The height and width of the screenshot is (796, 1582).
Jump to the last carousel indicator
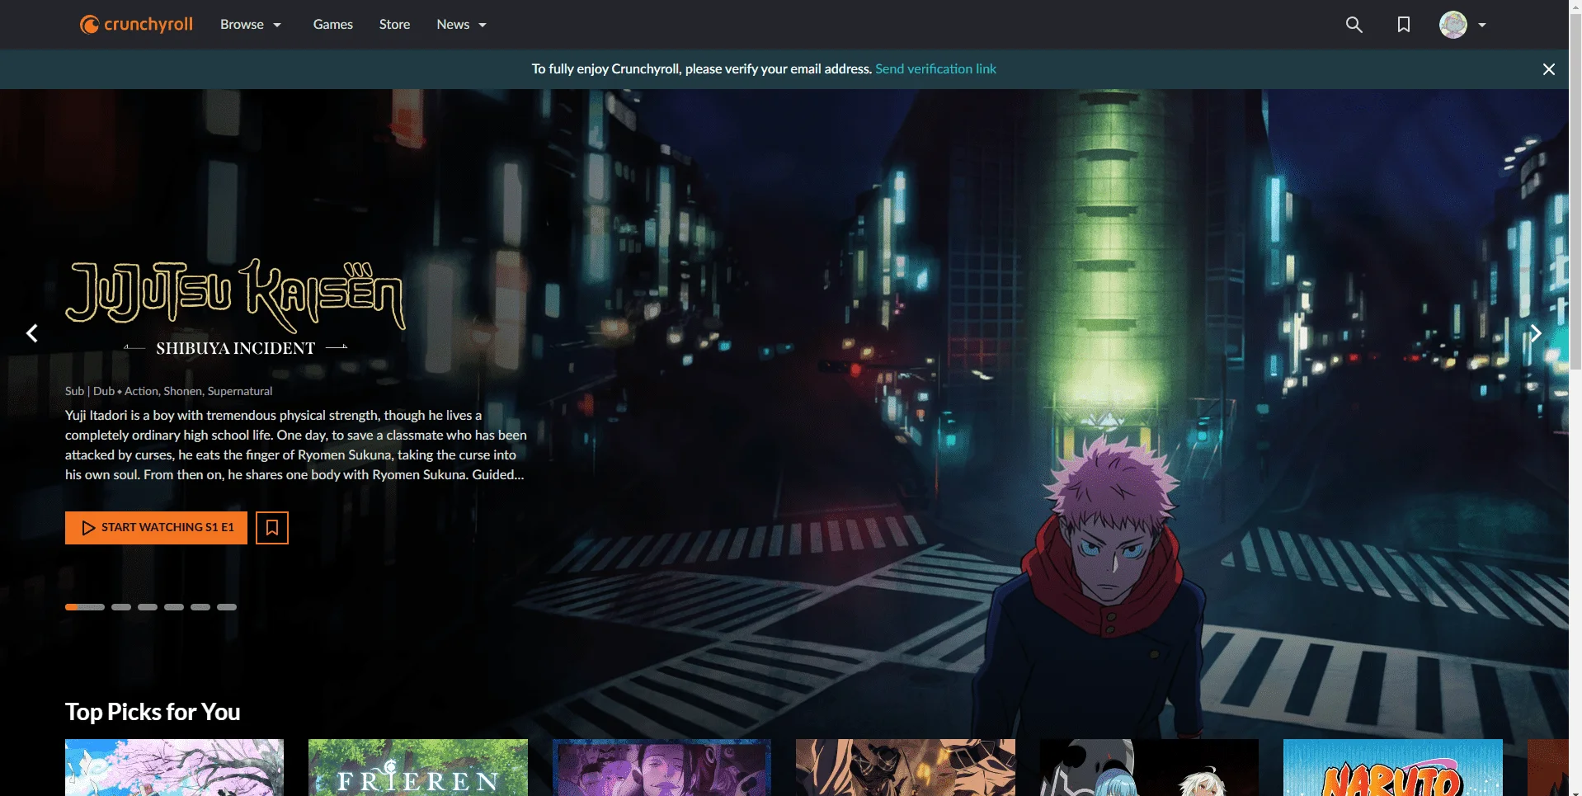pyautogui.click(x=227, y=607)
